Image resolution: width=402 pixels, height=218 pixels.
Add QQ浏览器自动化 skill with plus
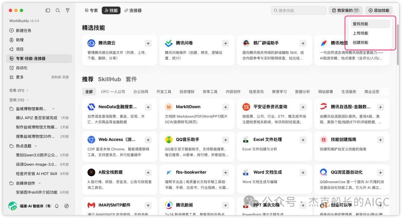(x=380, y=172)
